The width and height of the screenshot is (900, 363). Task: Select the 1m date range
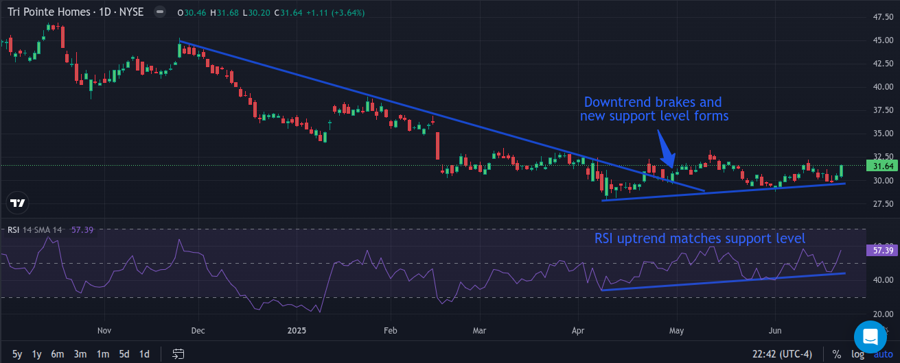pos(103,354)
